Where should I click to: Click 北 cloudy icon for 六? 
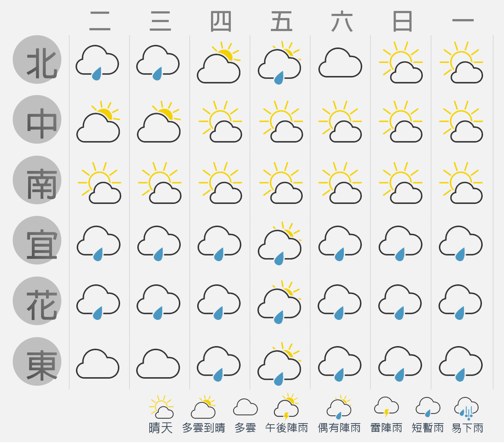point(340,62)
